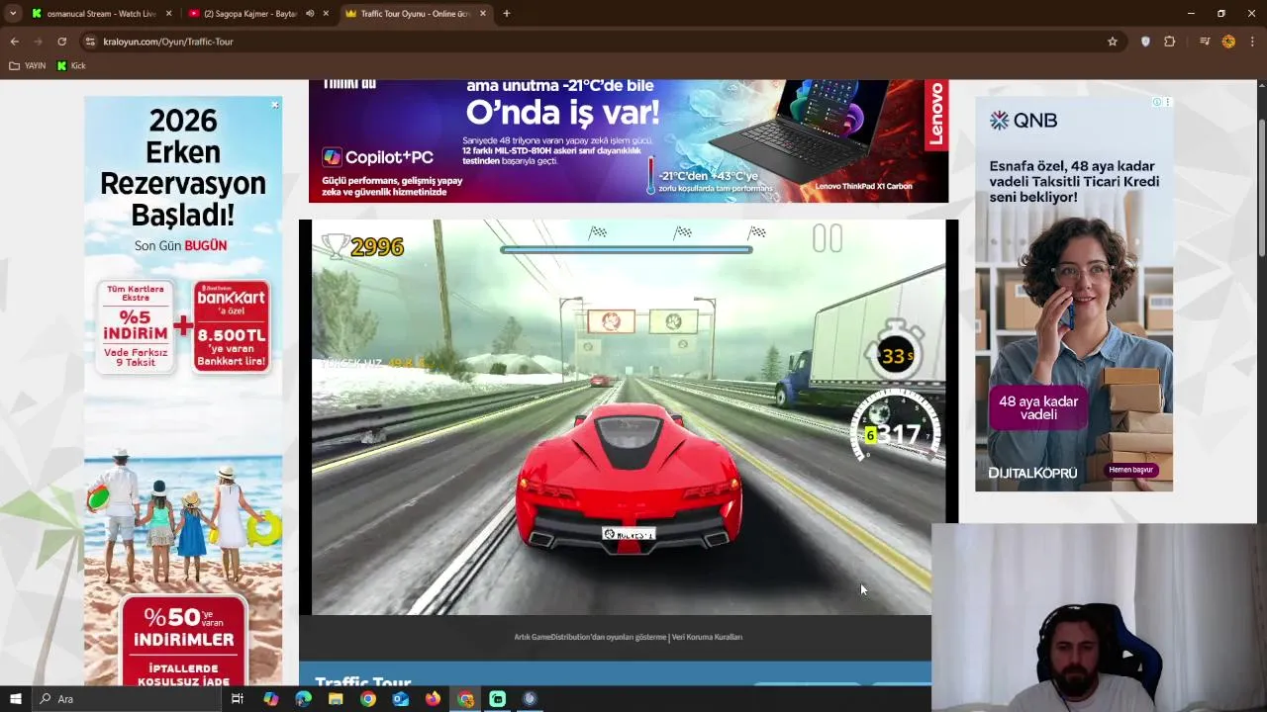Click the first checkered flag marker
Viewport: 1267px width, 712px height.
point(598,233)
